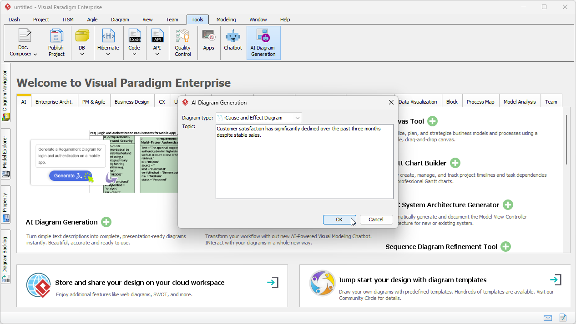Open the mail icon in status bar
The height and width of the screenshot is (324, 576).
(548, 318)
